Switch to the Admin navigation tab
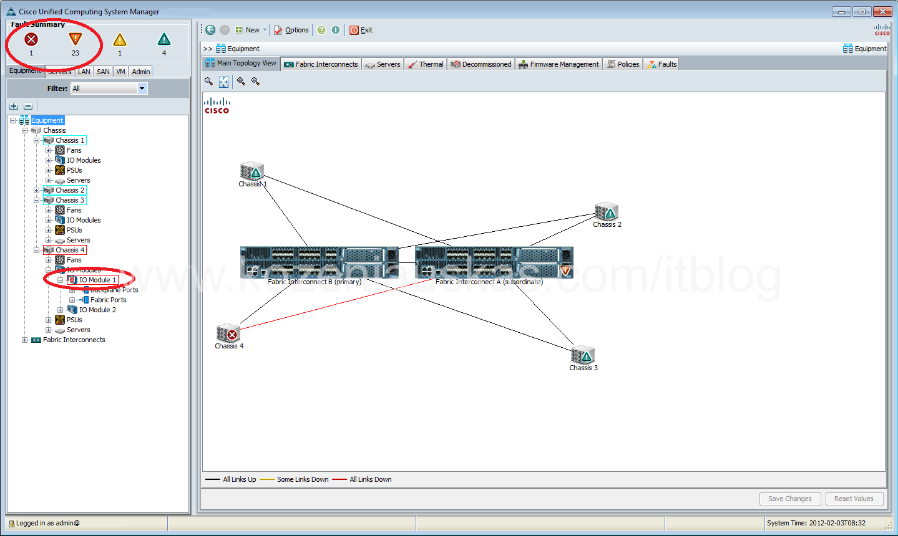The image size is (898, 536). tap(141, 72)
